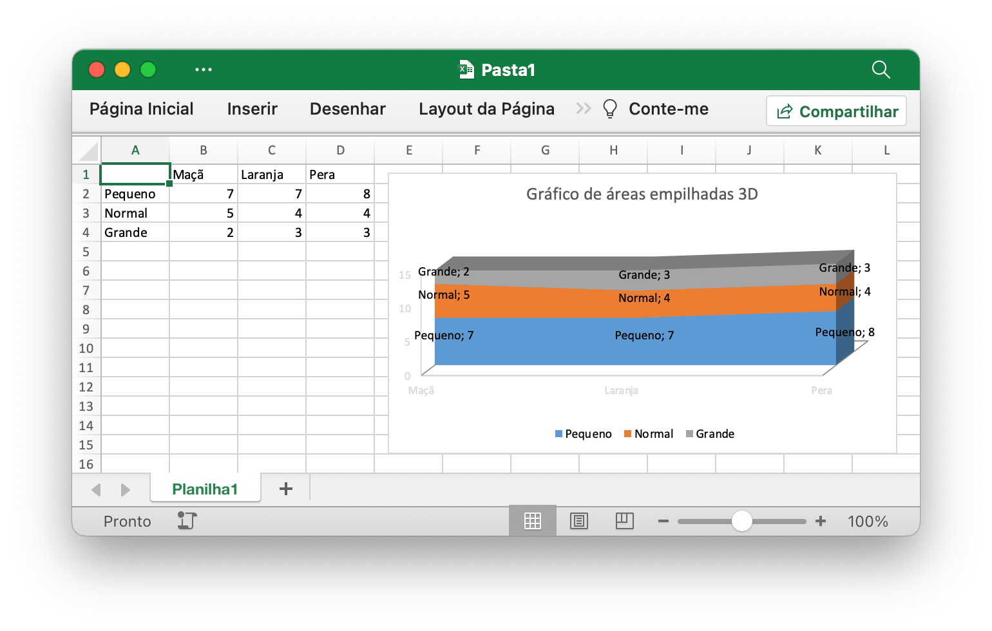
Task: Zoom in with plus button
Action: point(821,521)
